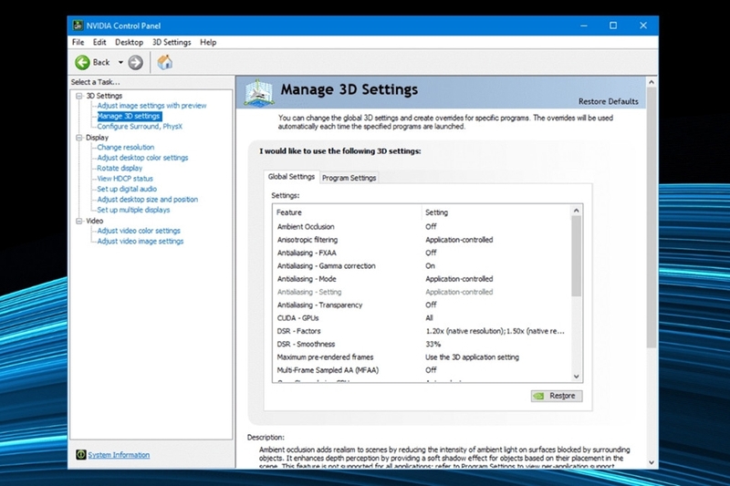Image resolution: width=730 pixels, height=486 pixels.
Task: Open the System Information link
Action: pos(119,455)
